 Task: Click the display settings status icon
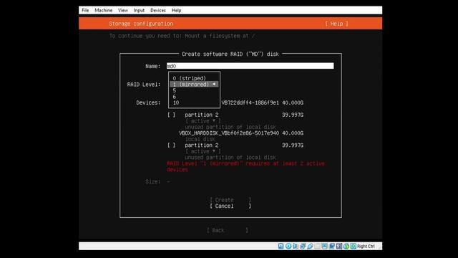click(324, 246)
